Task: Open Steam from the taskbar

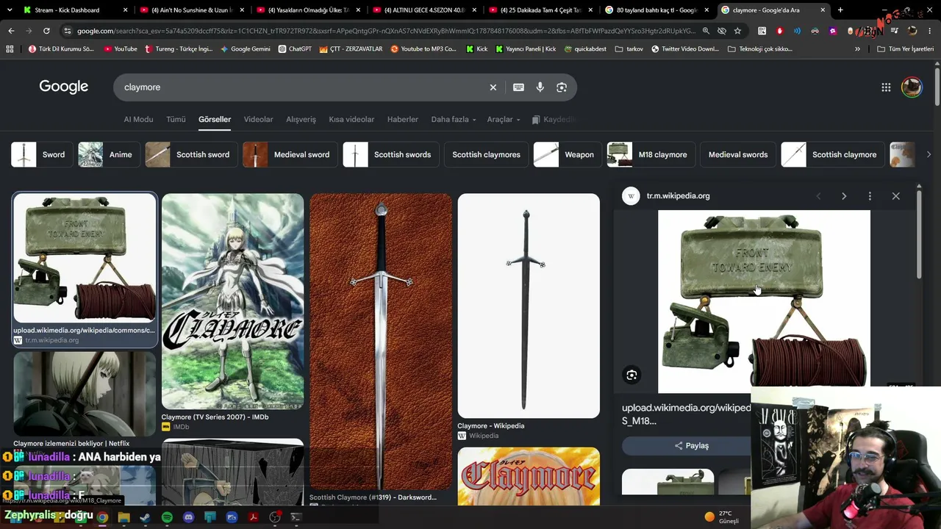Action: pos(146,517)
